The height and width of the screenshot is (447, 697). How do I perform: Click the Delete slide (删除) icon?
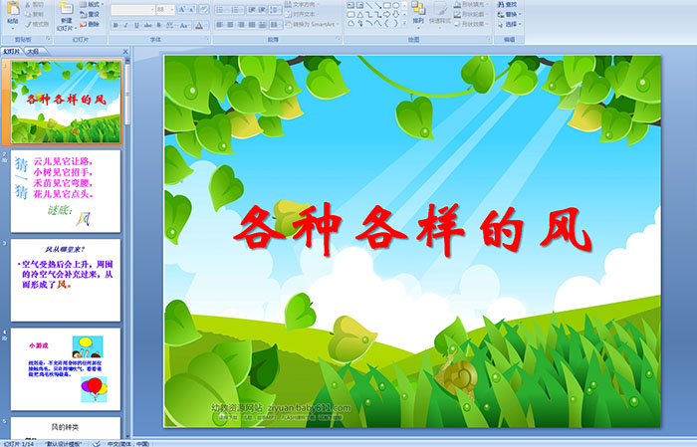[x=92, y=25]
